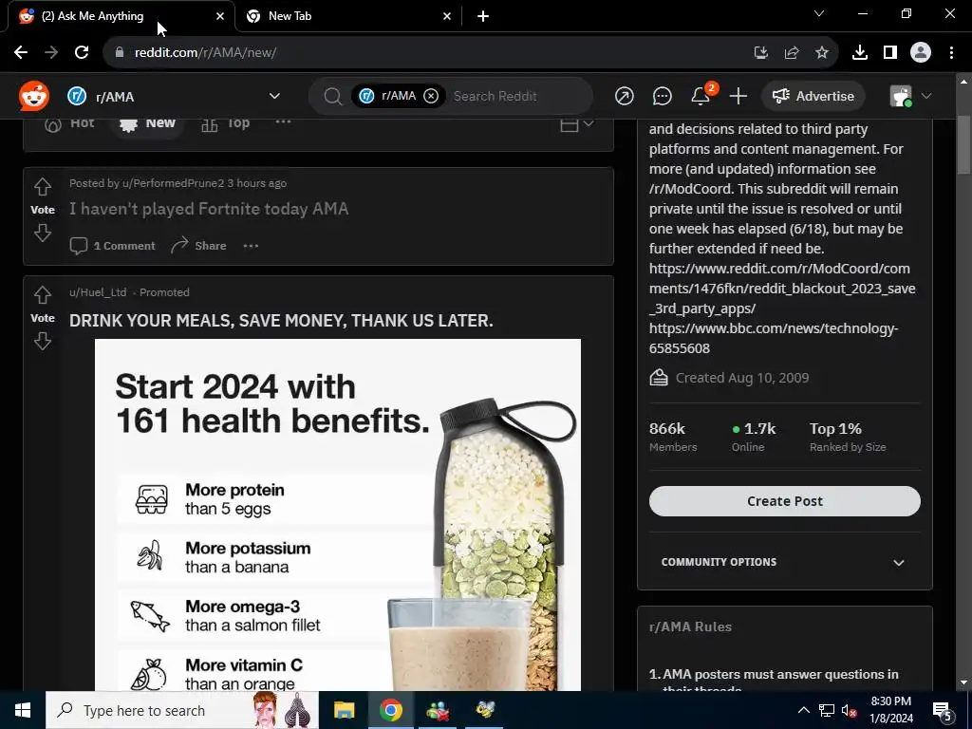
Task: Open u/PerformedPrune2 profile link
Action: 173,183
